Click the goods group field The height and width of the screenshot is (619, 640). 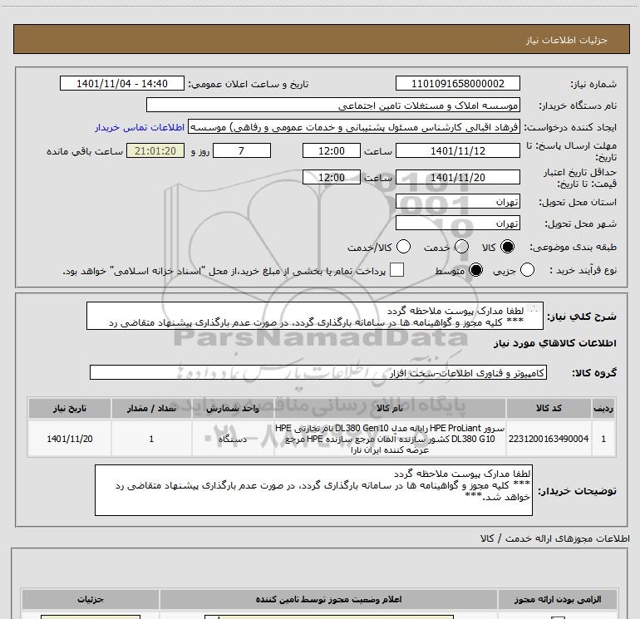[318, 372]
